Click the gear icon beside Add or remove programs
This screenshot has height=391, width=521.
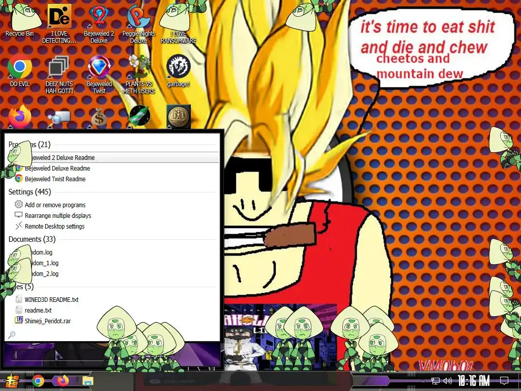pos(19,204)
